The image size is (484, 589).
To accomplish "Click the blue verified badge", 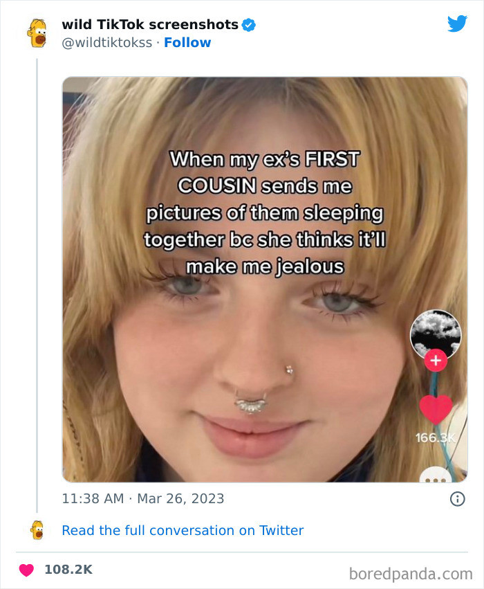I will (x=249, y=25).
